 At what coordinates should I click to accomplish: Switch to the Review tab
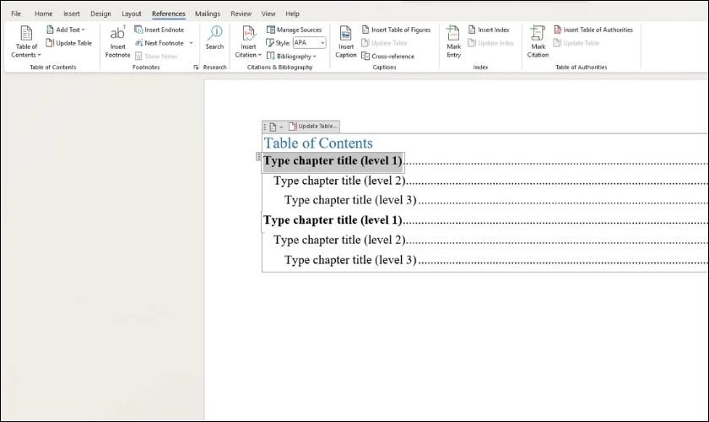[x=241, y=14]
